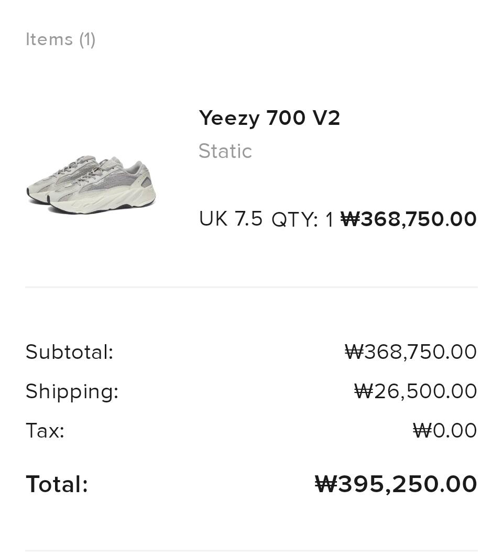Image resolution: width=503 pixels, height=553 pixels.
Task: Select the Static colorway text
Action: pyautogui.click(x=225, y=152)
